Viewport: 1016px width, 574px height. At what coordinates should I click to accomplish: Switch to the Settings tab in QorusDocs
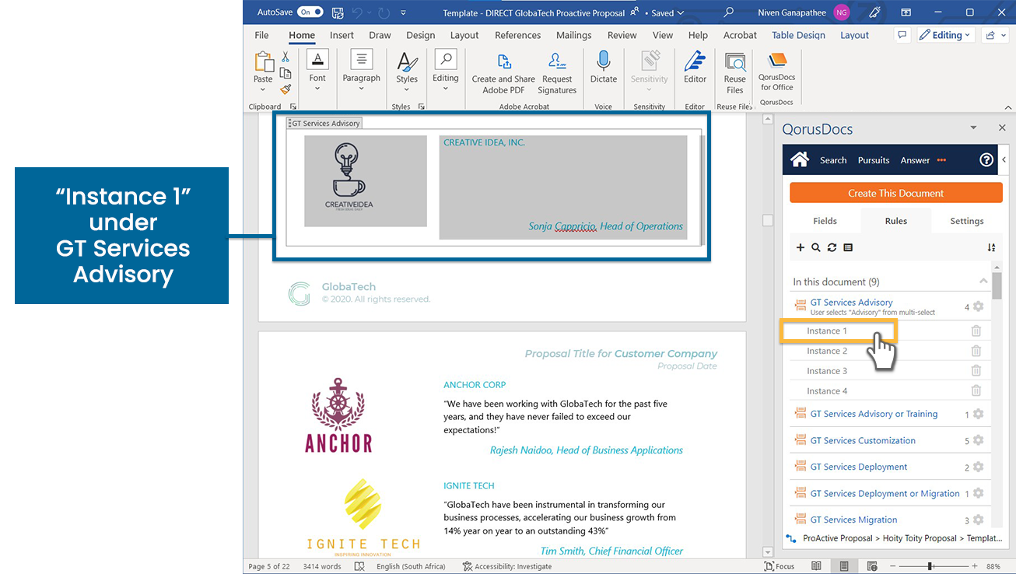[x=967, y=221]
